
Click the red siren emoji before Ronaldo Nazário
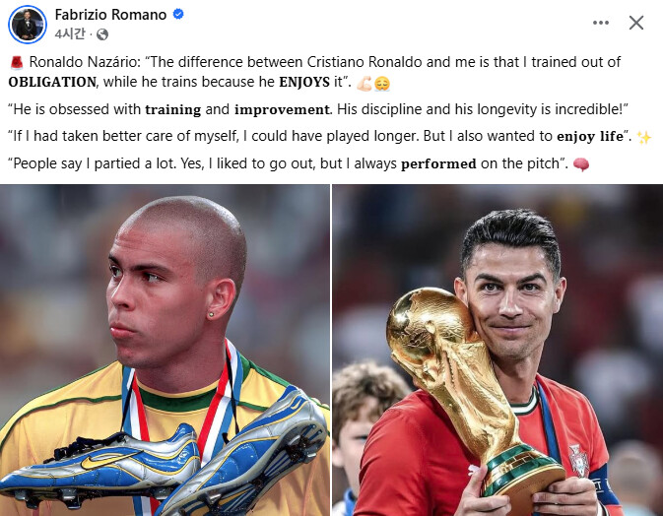(x=17, y=63)
